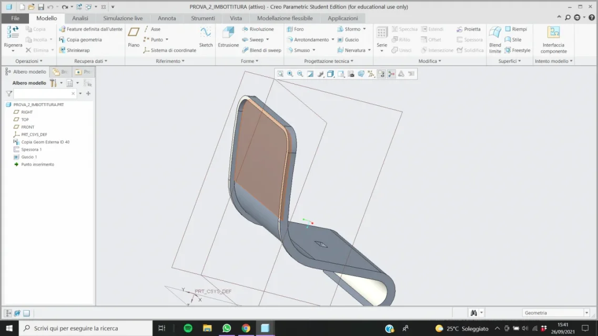Open the Vista ribbon tab

(236, 18)
